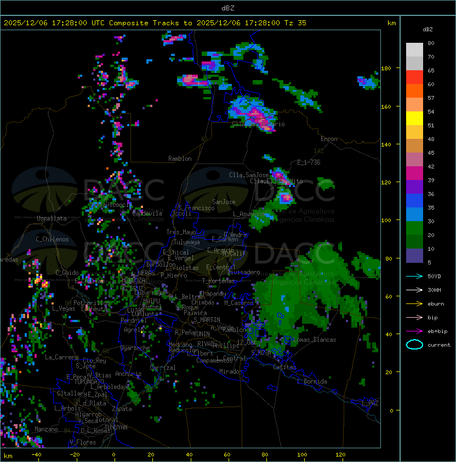This screenshot has height=462, width=456.
Task: Click the Composite Tracks timestamp header
Action: click(155, 23)
